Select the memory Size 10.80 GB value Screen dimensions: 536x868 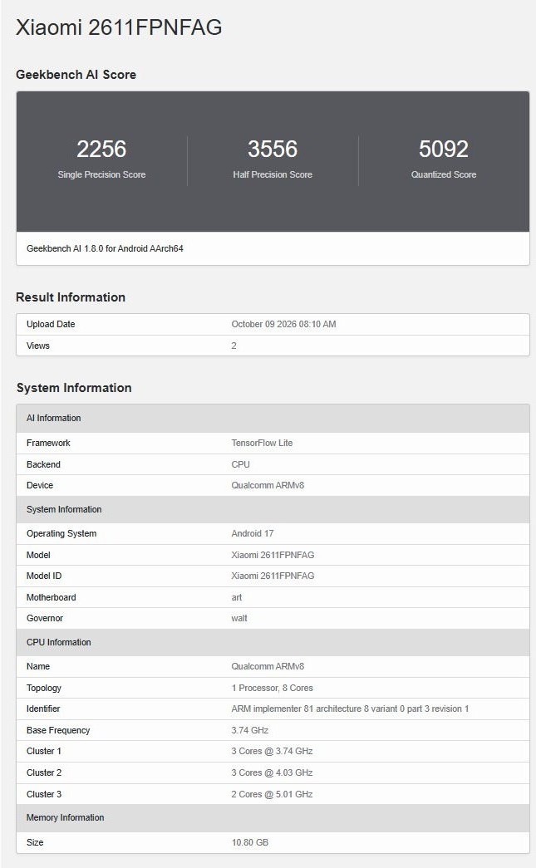click(x=250, y=842)
